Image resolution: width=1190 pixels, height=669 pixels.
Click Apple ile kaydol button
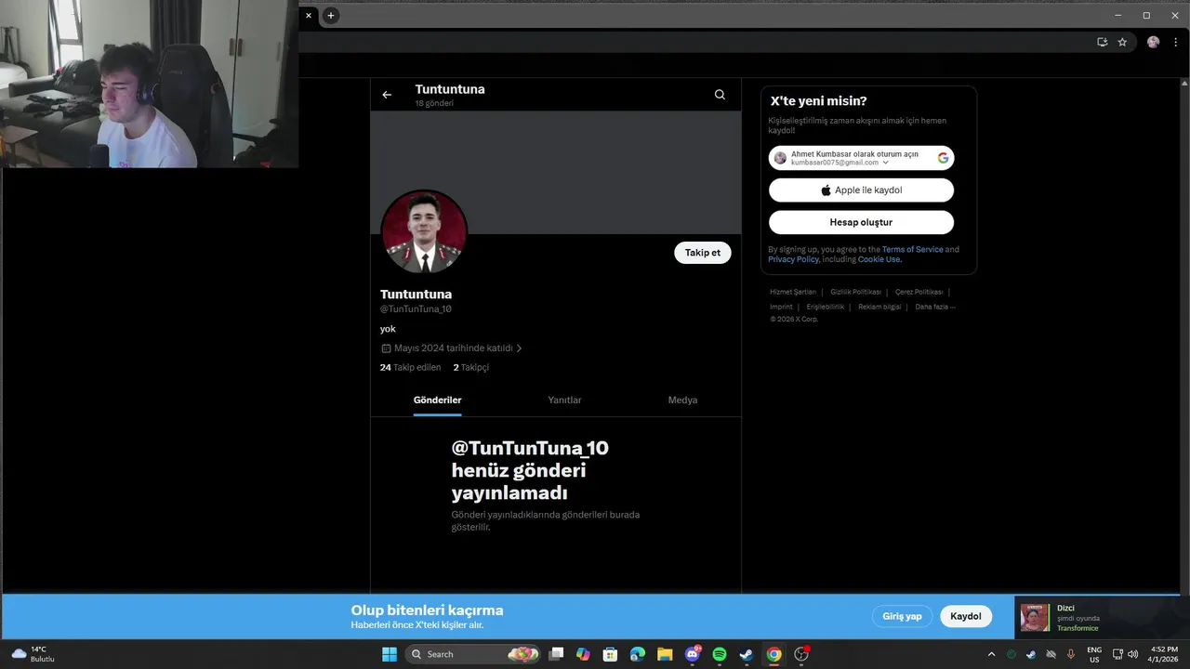(861, 190)
